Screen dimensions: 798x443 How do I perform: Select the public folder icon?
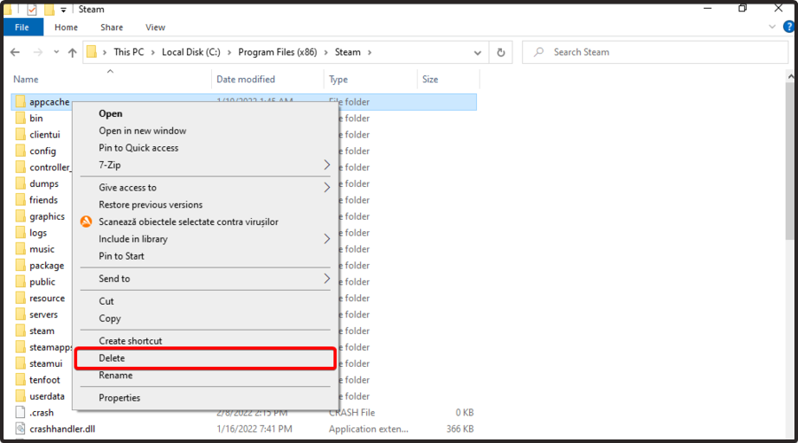point(20,282)
